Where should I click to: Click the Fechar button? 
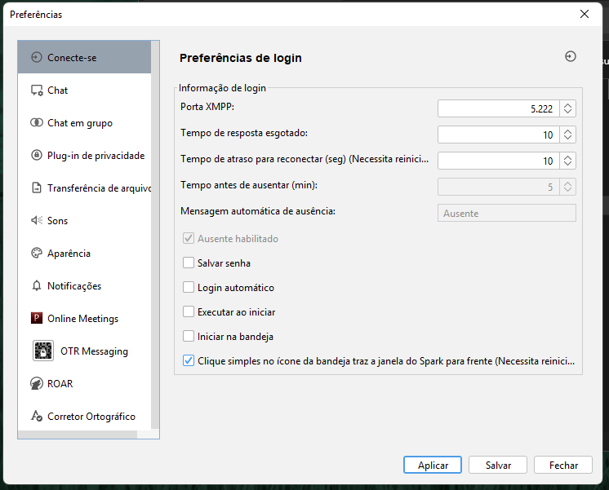563,465
